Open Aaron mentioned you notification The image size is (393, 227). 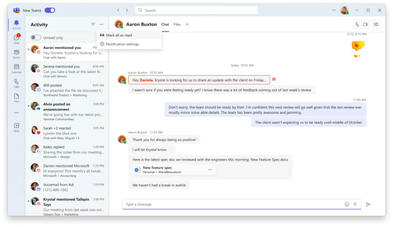(x=67, y=52)
